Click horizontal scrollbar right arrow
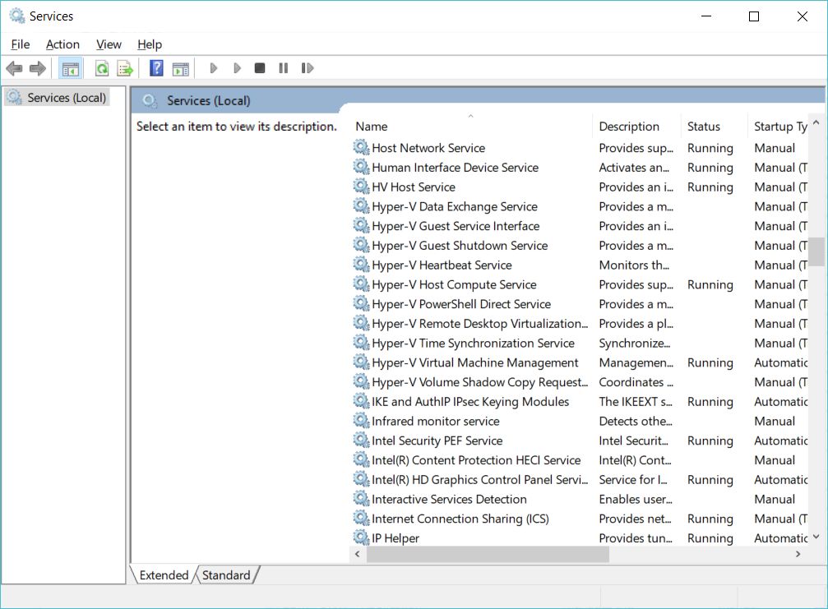828x609 pixels. [798, 554]
